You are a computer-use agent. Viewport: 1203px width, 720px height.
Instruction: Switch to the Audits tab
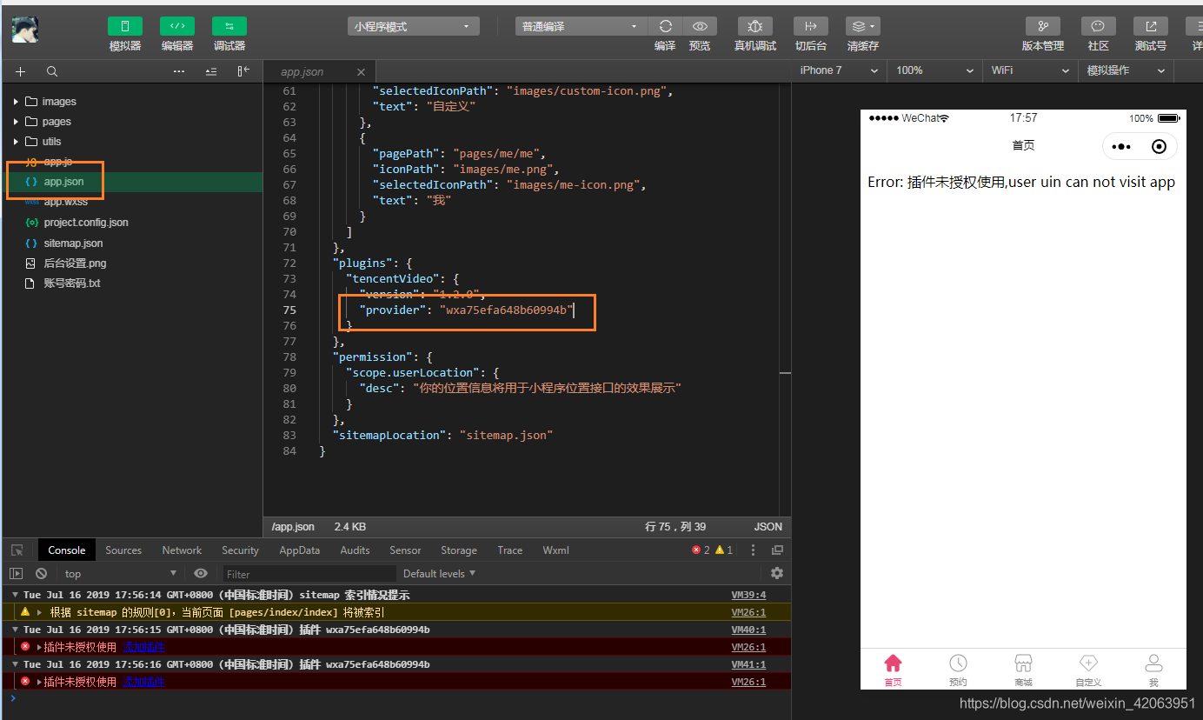355,550
